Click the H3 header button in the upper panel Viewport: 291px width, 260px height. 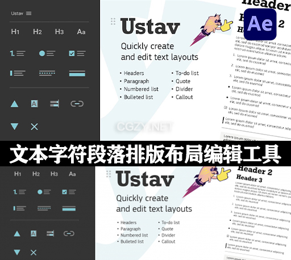tap(59, 32)
